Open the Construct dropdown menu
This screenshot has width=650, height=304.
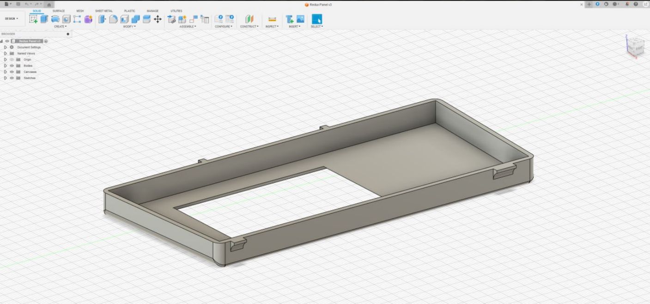(x=249, y=27)
